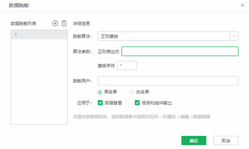249x149 pixels.
Task: Open the 脱敏算法 dropdown arrow
Action: click(x=234, y=36)
